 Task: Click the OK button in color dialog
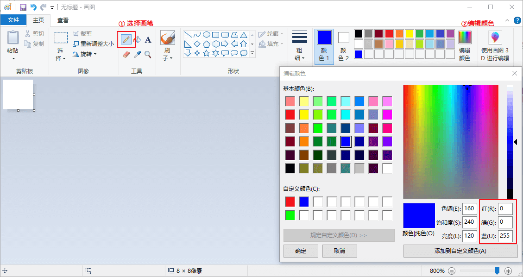[x=301, y=251]
